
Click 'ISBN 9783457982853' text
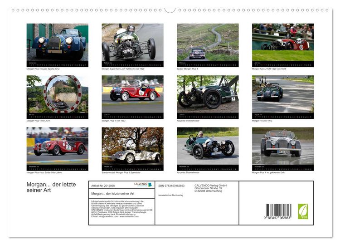[x=171, y=186]
